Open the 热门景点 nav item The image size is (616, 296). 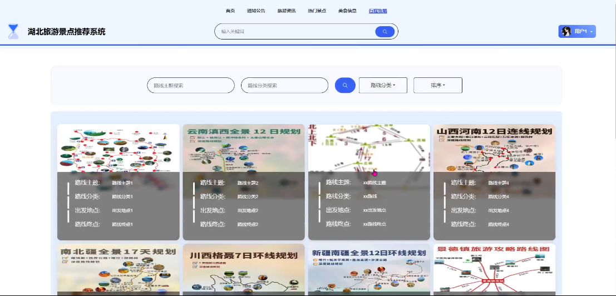tap(317, 11)
